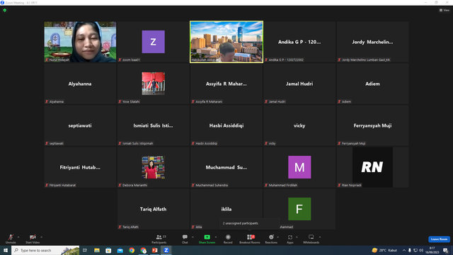453x255 pixels.
Task: Click Yose Silalahi profile picture
Action: [154, 84]
